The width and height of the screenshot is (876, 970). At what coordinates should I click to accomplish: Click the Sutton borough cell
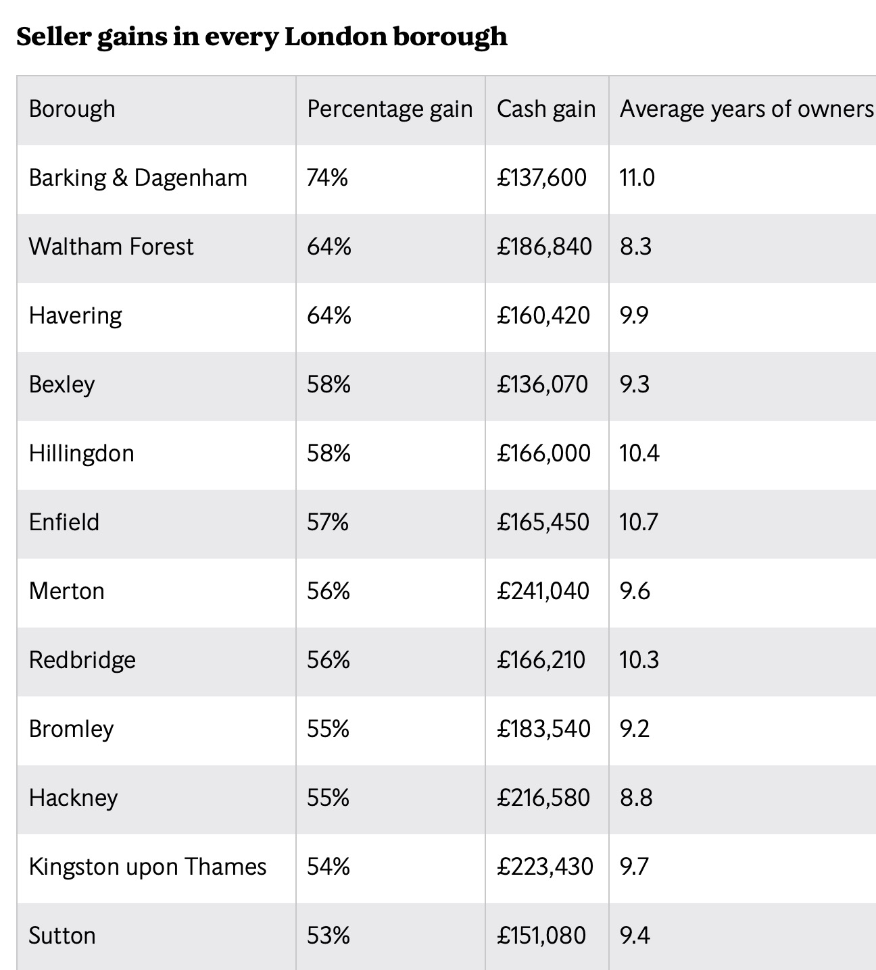tap(62, 936)
